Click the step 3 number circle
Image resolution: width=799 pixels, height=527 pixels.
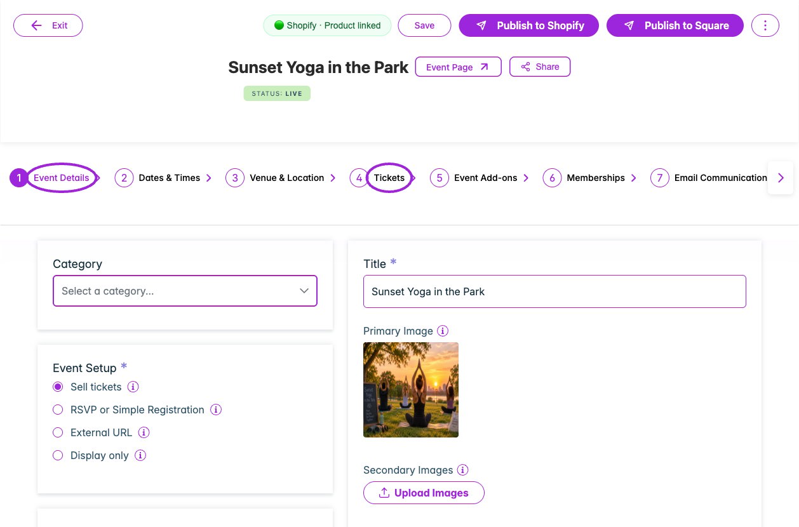[x=235, y=178]
